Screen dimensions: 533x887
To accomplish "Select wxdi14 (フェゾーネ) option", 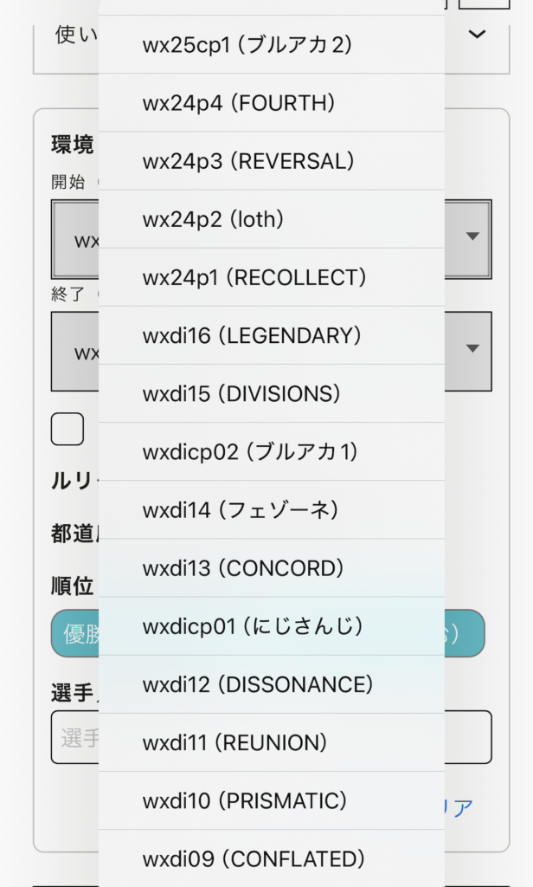I will click(271, 510).
